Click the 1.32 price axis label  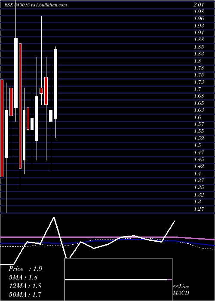199,195
